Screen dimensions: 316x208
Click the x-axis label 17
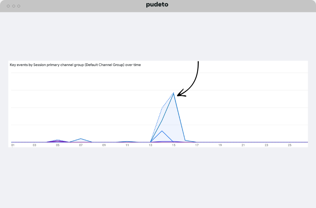(197, 145)
